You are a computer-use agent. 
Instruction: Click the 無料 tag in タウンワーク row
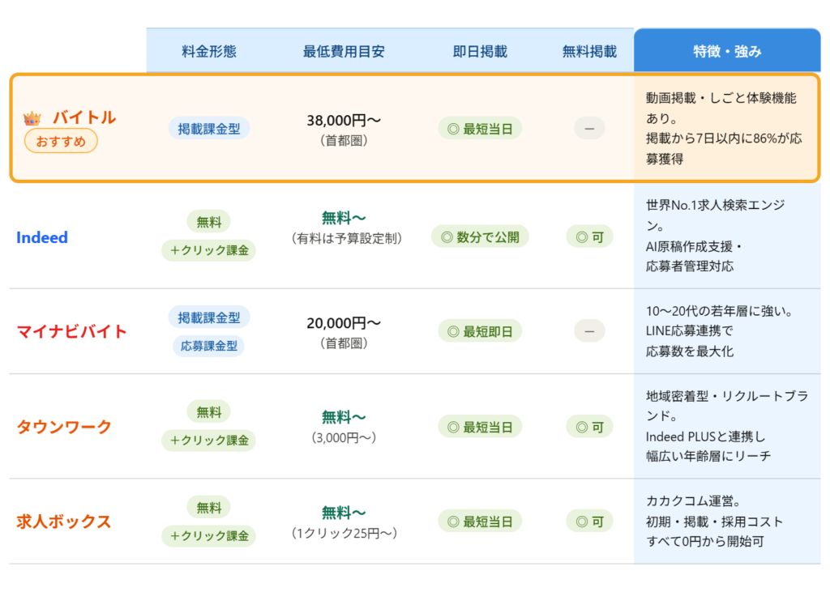208,411
